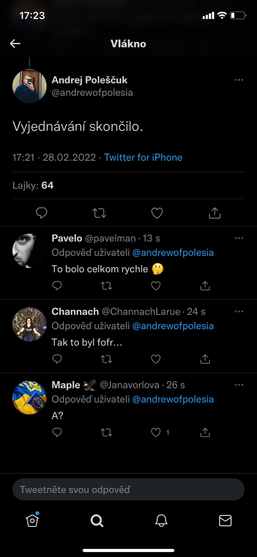Open more options for the main tweet

click(239, 80)
